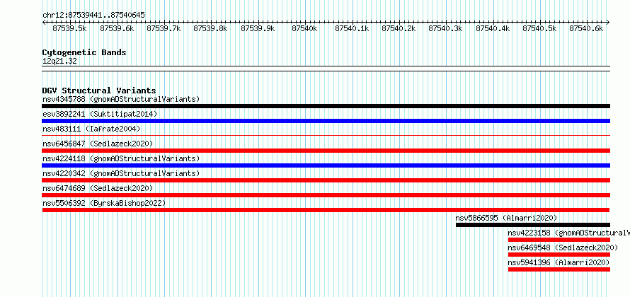This screenshot has height=297, width=630.
Task: Open nsv5506392 (ByrskaBishop2022) label
Action: tap(104, 203)
